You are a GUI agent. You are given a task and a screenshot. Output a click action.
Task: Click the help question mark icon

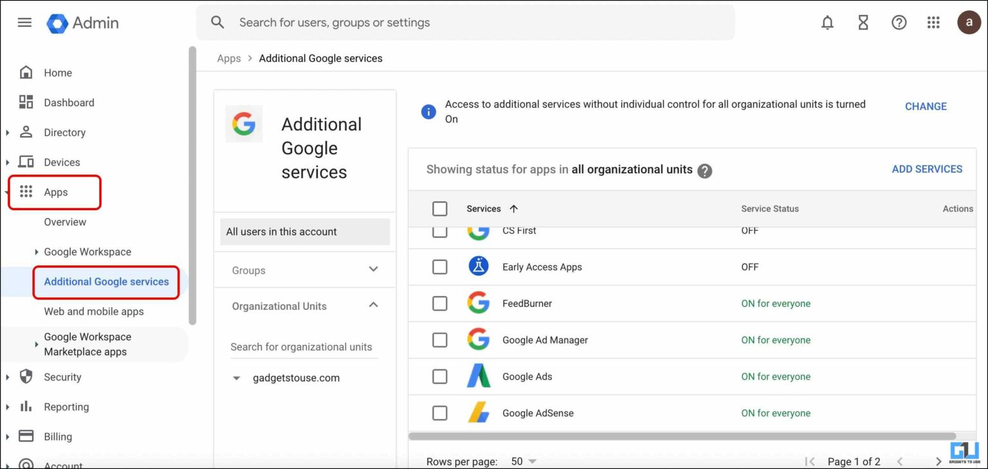(x=899, y=22)
